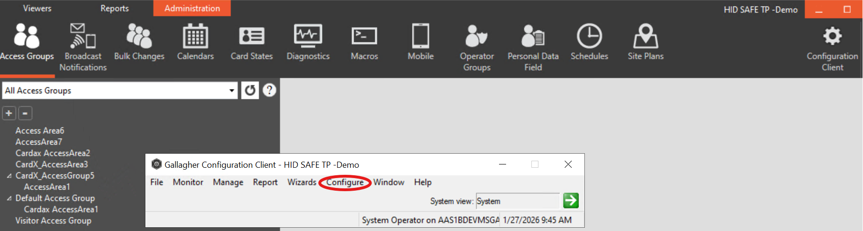Screen dimensions: 863x231
Task: Switch to the Viewers tab
Action: tap(38, 8)
